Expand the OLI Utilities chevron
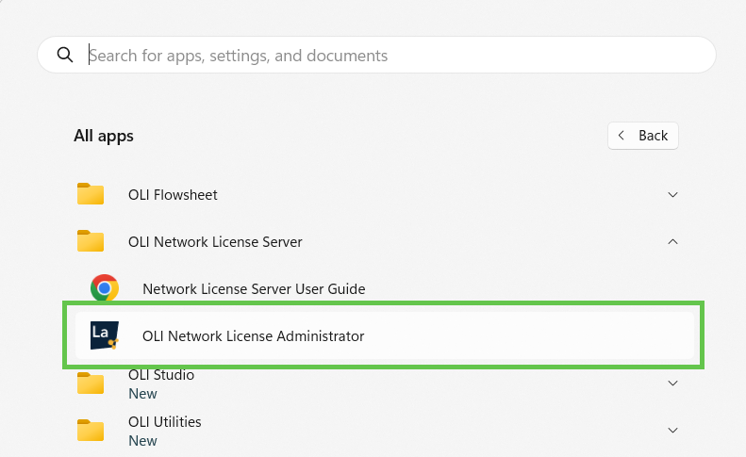The image size is (746, 457). [672, 430]
